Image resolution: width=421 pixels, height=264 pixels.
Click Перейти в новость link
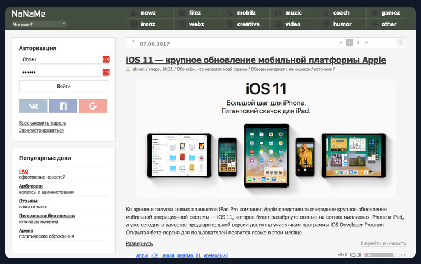tap(383, 243)
